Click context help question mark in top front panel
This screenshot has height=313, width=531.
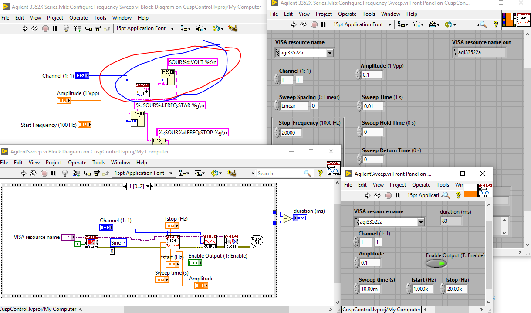pyautogui.click(x=496, y=24)
